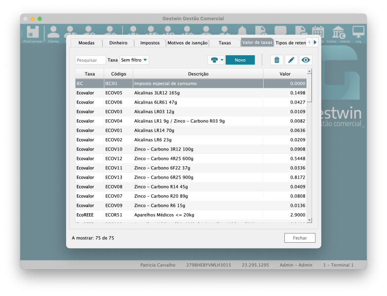Open the Prod/serviços toolbar icon
This screenshot has height=296, width=387.
click(x=33, y=34)
